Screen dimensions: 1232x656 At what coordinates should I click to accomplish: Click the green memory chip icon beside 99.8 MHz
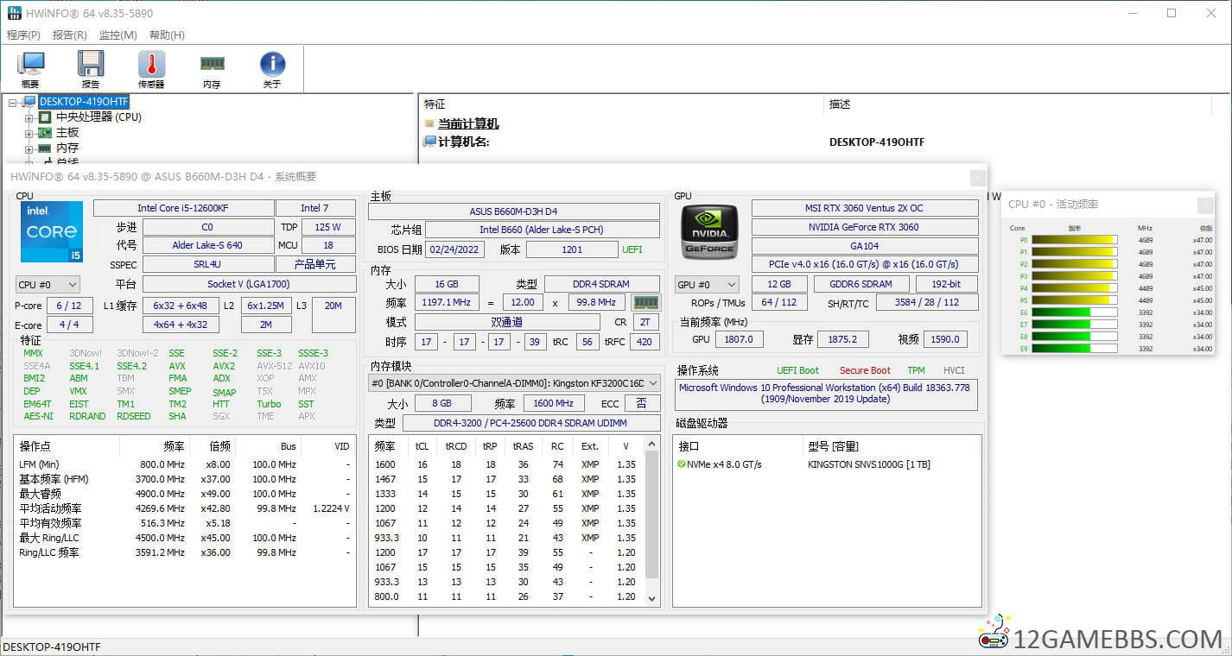pyautogui.click(x=646, y=303)
